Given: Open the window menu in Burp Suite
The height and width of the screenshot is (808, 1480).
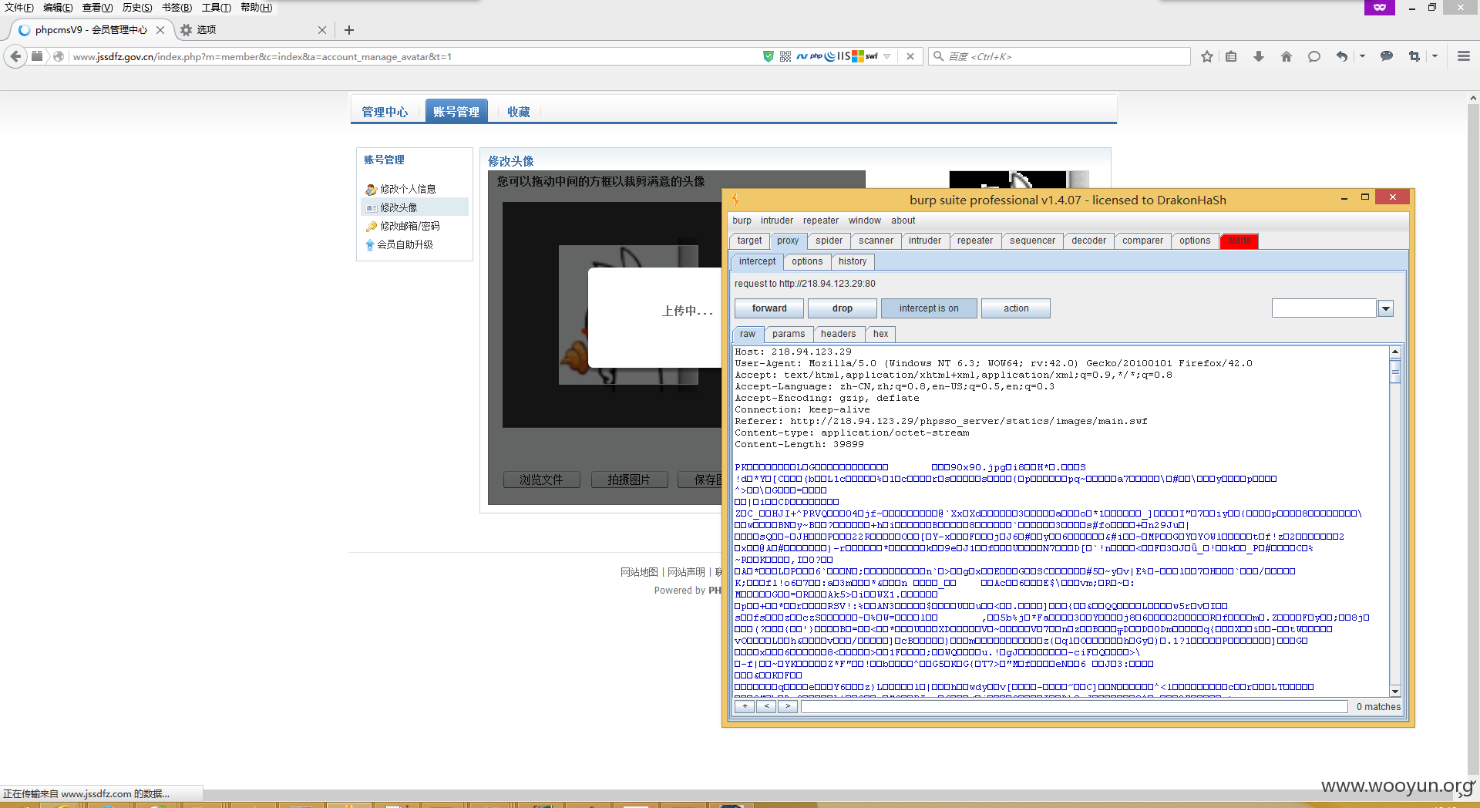Looking at the screenshot, I should pyautogui.click(x=865, y=221).
